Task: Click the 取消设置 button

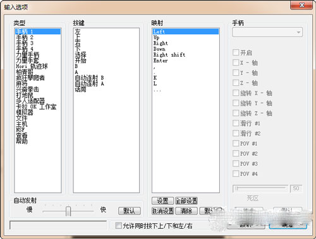Action: click(162, 211)
